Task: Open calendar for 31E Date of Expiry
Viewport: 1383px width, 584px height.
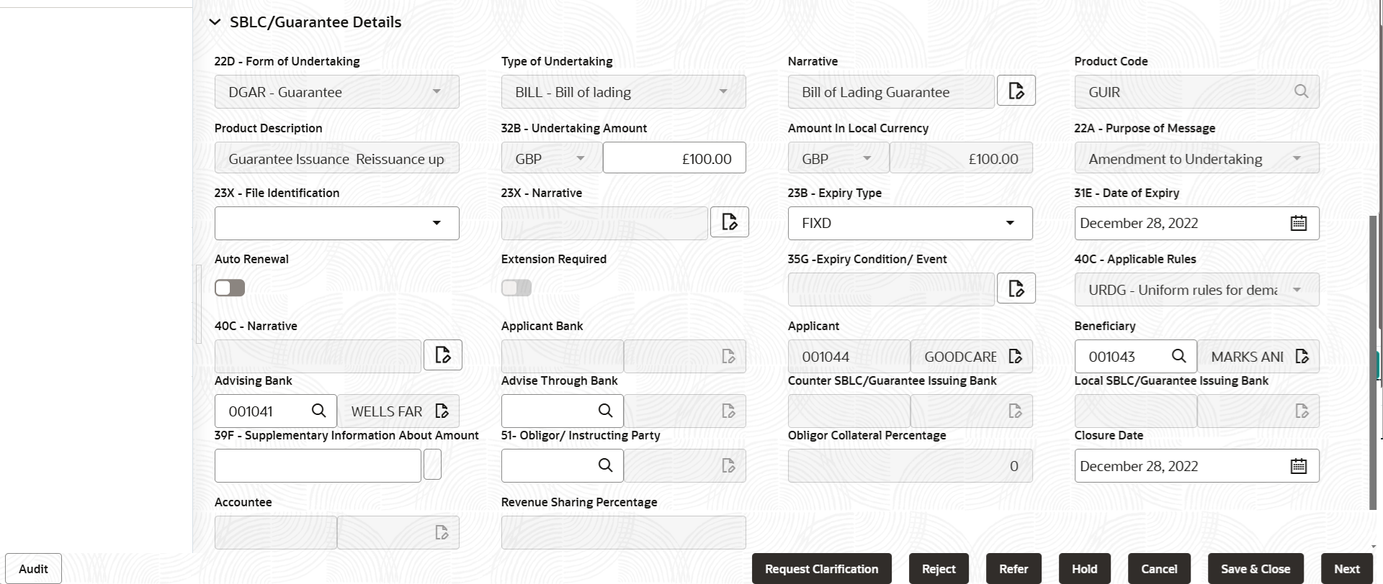Action: click(x=1298, y=223)
